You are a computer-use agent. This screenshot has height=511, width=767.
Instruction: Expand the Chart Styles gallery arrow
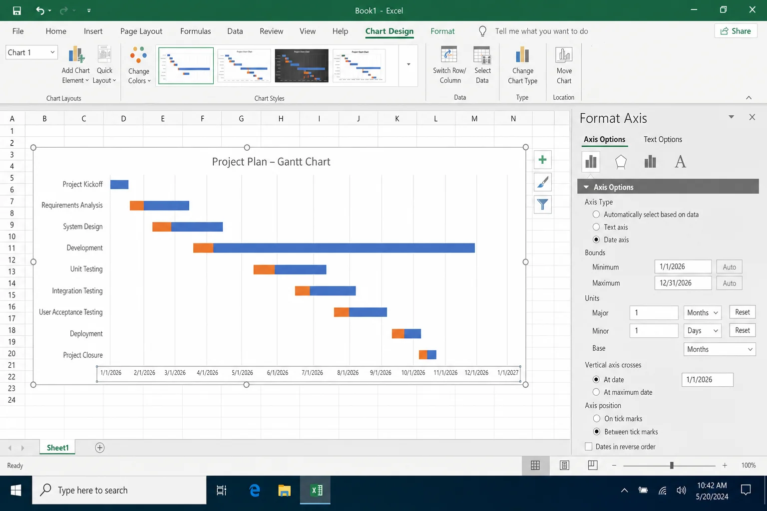point(408,64)
